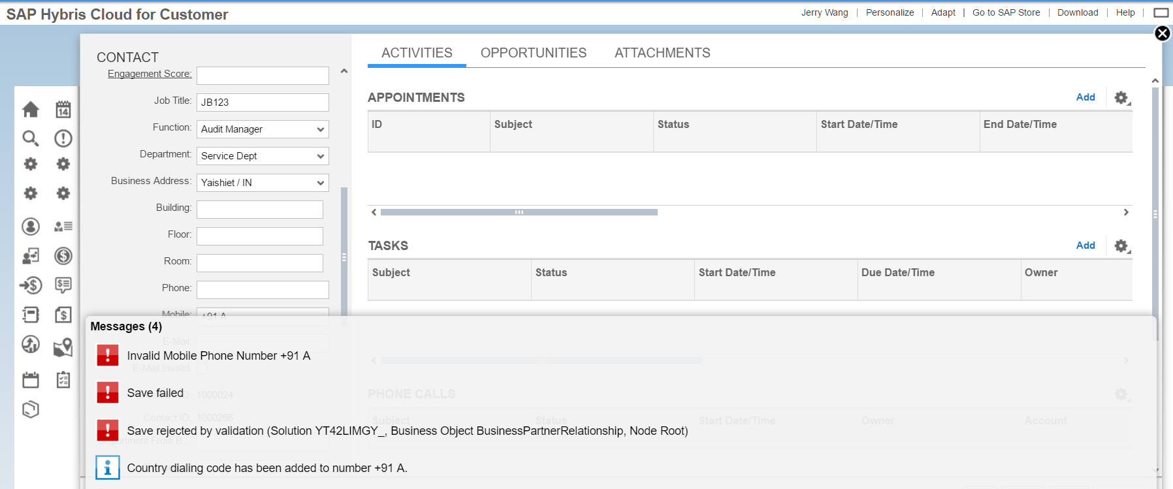Click Appointments Start Date/Time column header
The width and height of the screenshot is (1173, 489).
(x=898, y=131)
